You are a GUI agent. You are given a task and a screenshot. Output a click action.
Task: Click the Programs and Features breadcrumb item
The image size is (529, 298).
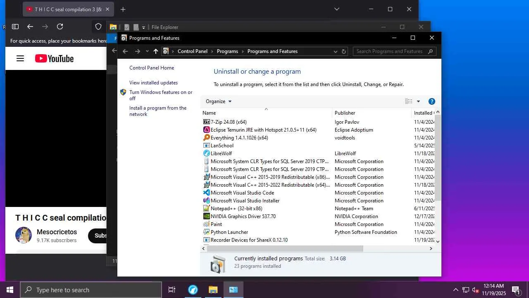click(272, 51)
